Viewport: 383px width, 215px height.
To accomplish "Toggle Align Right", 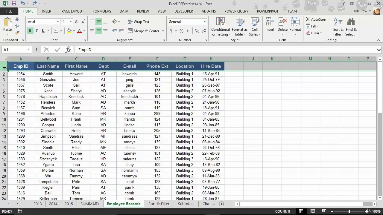I will [x=105, y=31].
